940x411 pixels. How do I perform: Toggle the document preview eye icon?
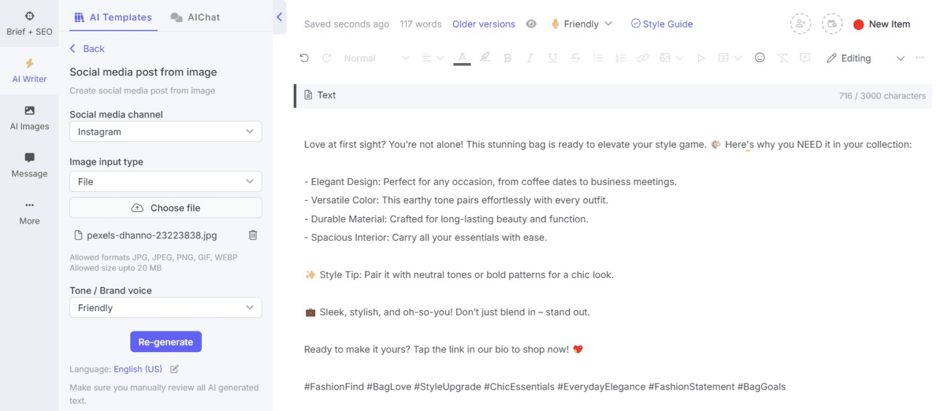pos(531,24)
